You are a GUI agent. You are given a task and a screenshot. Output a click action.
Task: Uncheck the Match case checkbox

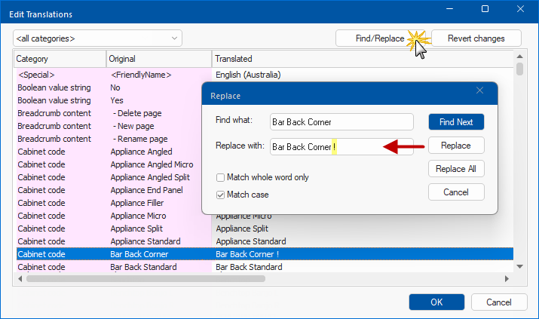221,195
